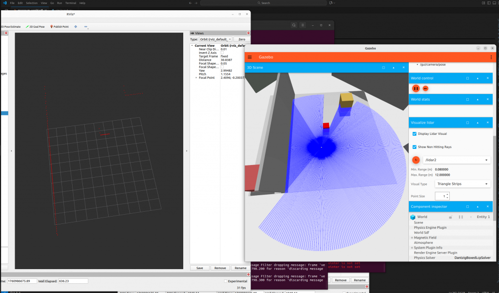This screenshot has height=293, width=499.
Task: Open the Selection menu in VS Code
Action: click(x=31, y=3)
